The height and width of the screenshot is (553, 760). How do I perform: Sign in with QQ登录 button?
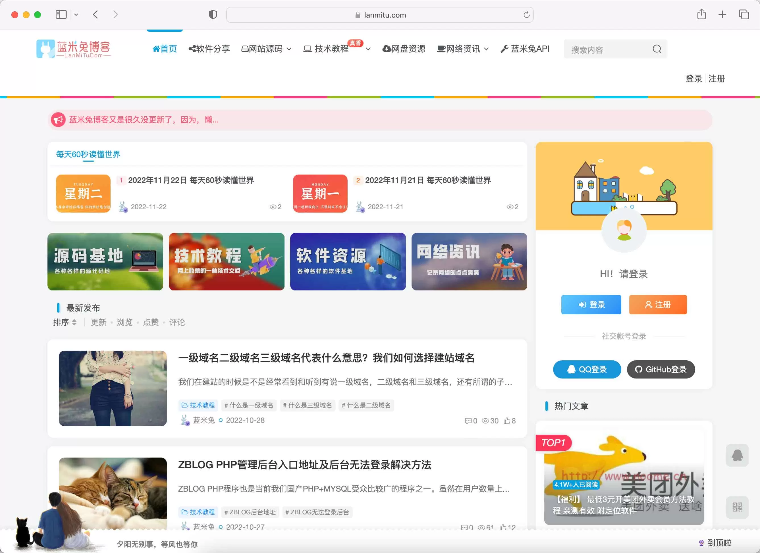click(587, 369)
